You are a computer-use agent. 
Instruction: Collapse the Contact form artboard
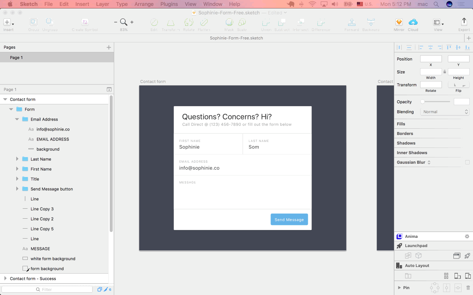point(5,99)
